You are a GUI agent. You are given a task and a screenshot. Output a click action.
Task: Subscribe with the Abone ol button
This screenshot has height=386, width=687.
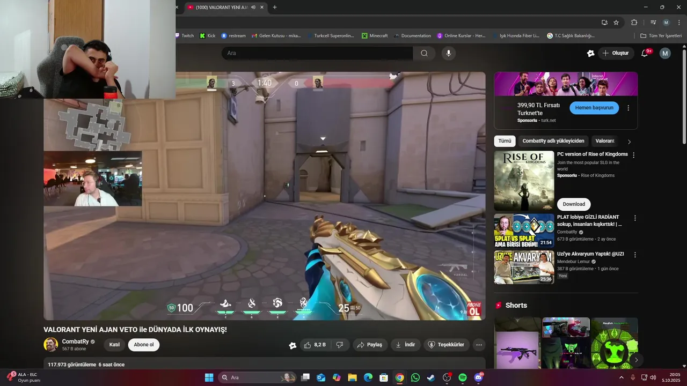coord(144,345)
